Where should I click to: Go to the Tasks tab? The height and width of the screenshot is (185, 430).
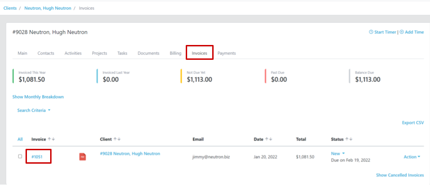122,53
